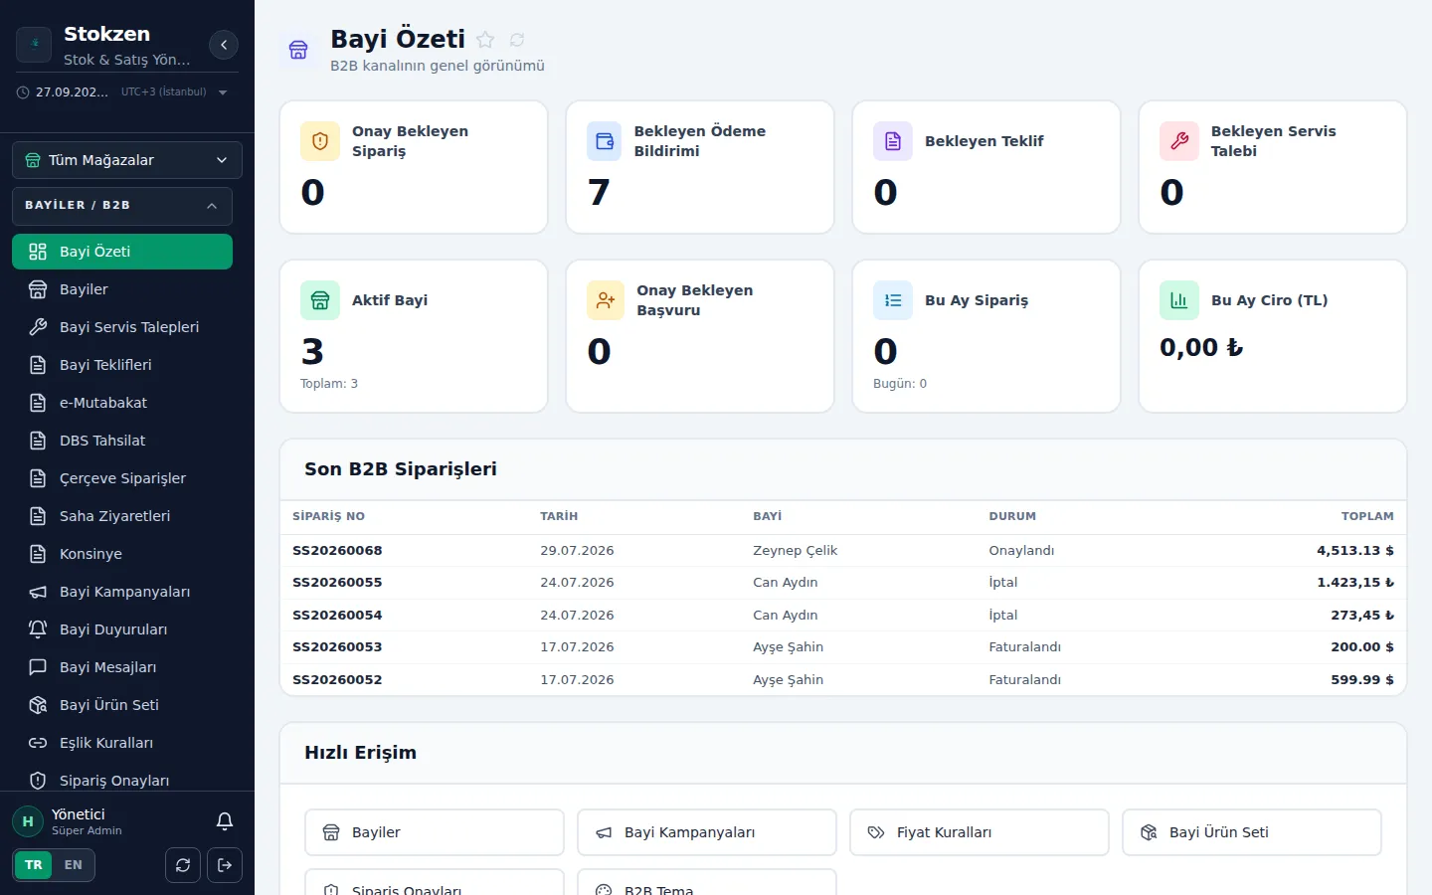Mark Bayi Özeti as favorite with star
Image resolution: width=1432 pixels, height=895 pixels.
(x=485, y=40)
